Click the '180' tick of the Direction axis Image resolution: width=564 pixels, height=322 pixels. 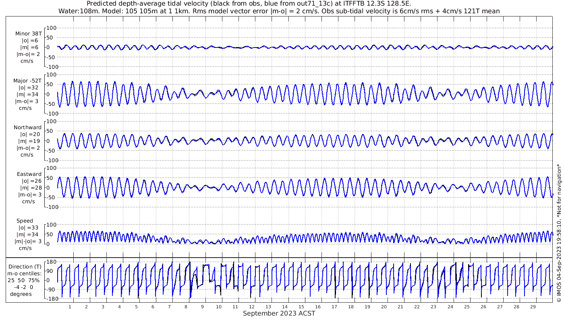click(50, 262)
